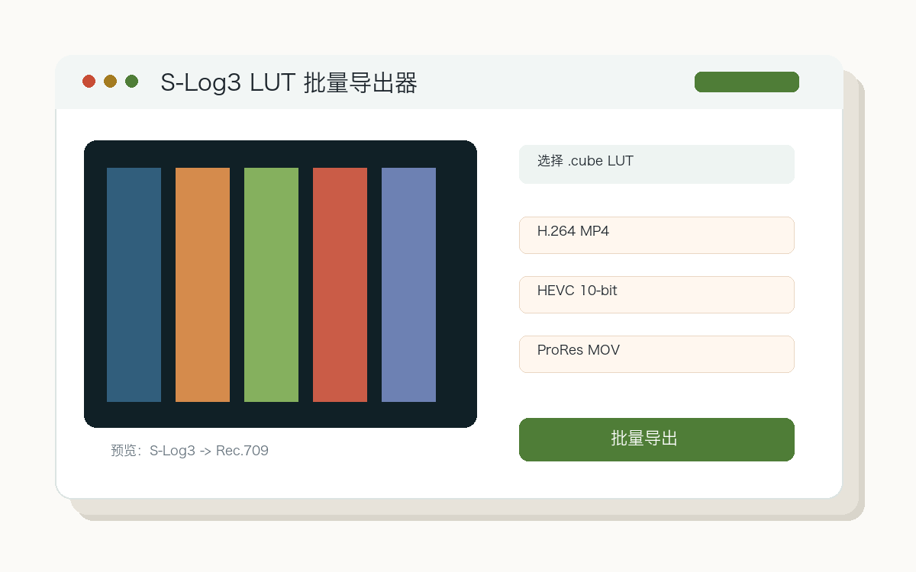The width and height of the screenshot is (916, 572).
Task: Click the red window dot
Action: click(89, 81)
